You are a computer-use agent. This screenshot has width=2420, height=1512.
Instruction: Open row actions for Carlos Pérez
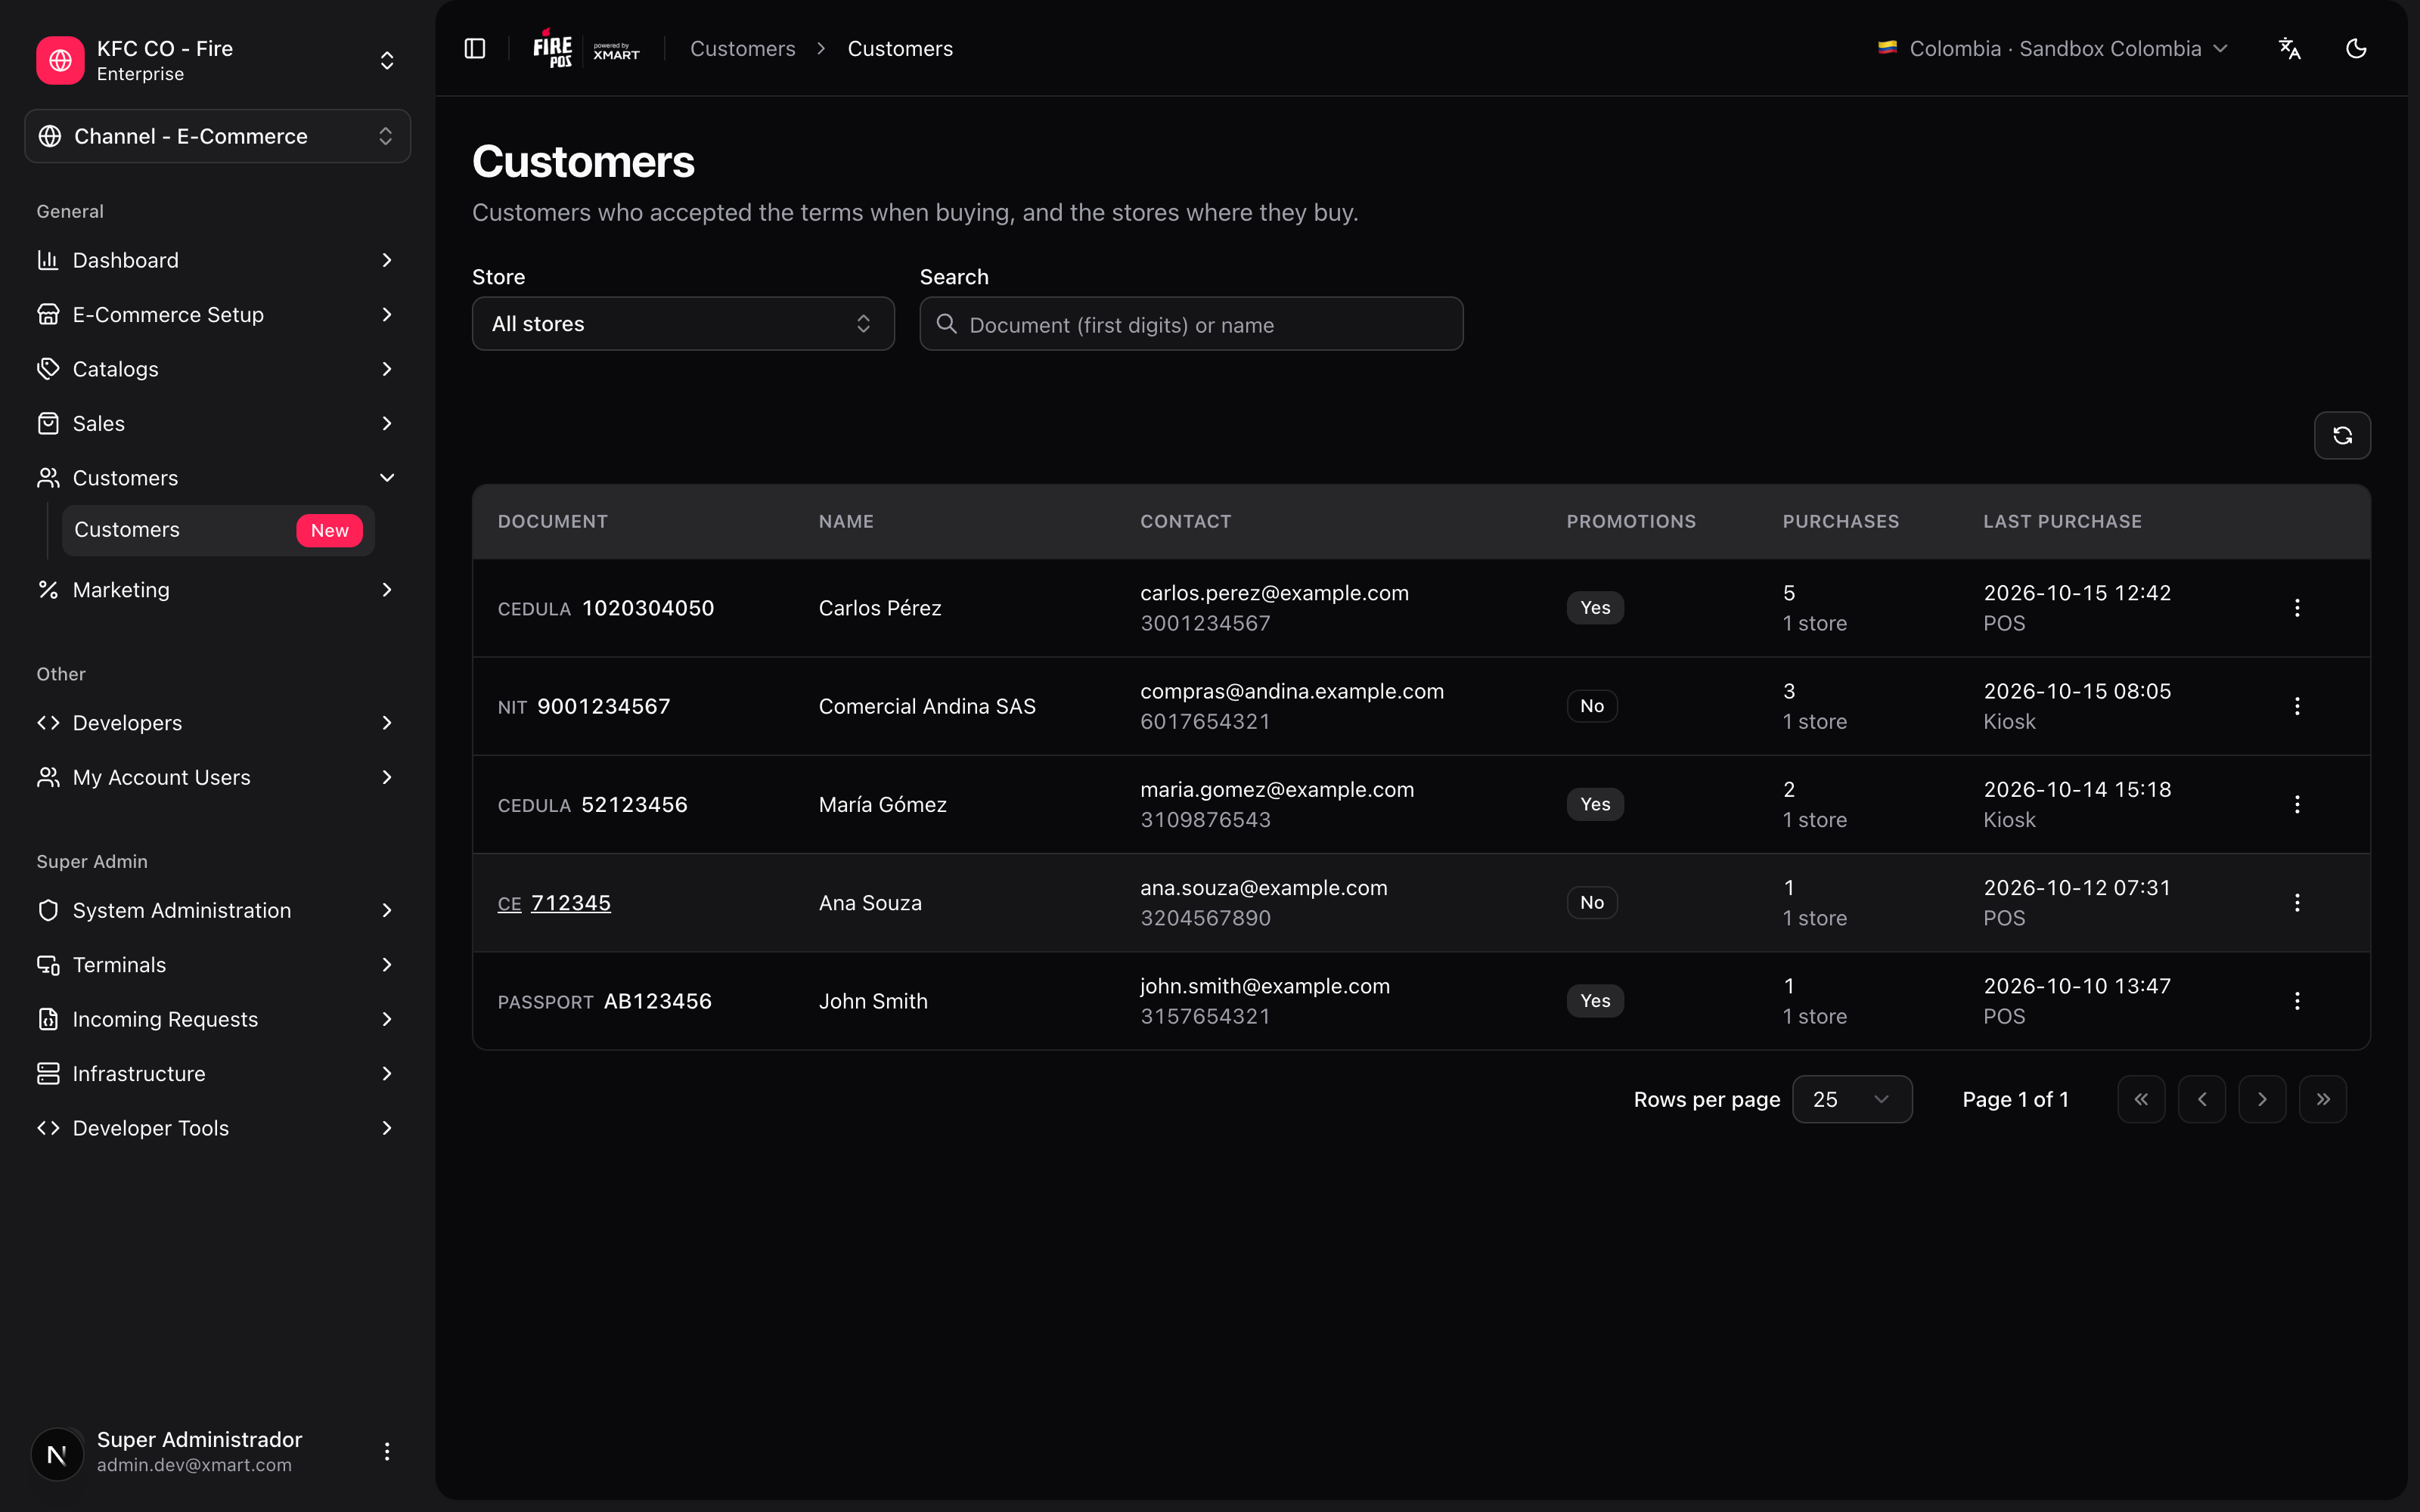click(x=2297, y=608)
